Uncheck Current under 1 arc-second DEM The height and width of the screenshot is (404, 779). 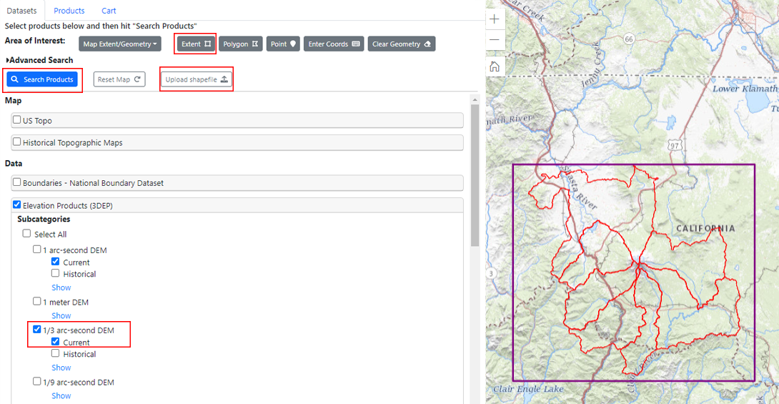tap(55, 262)
